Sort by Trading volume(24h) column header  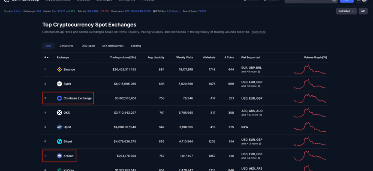click(x=123, y=57)
